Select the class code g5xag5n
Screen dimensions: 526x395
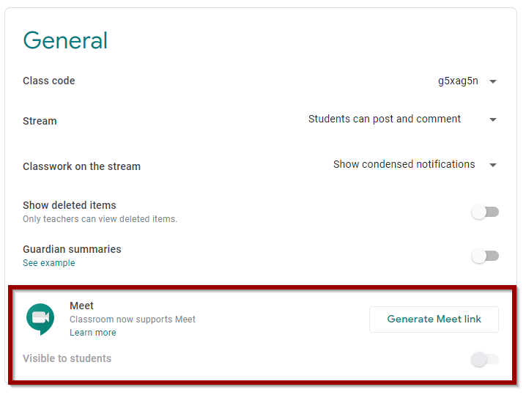coord(458,81)
